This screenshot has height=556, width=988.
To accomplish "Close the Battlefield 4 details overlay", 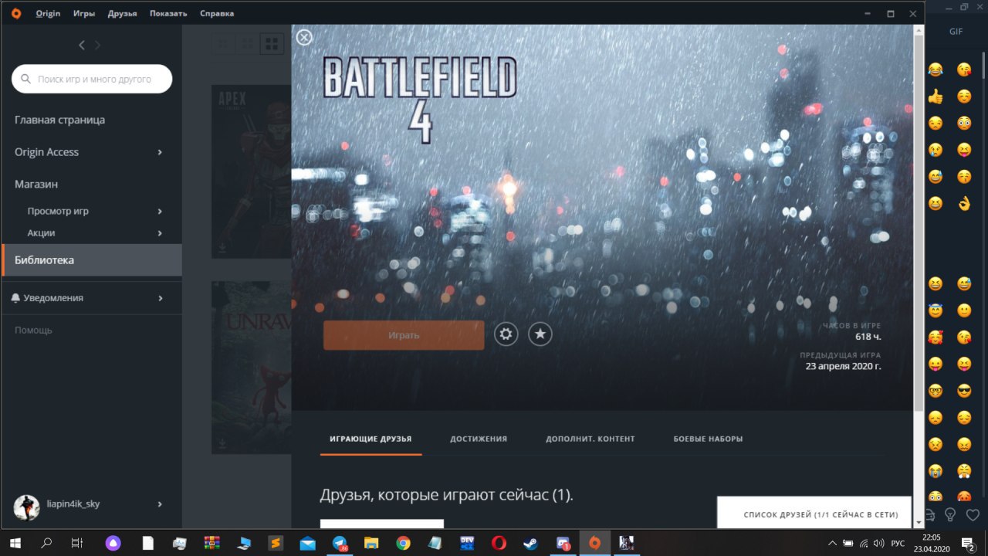I will tap(304, 37).
